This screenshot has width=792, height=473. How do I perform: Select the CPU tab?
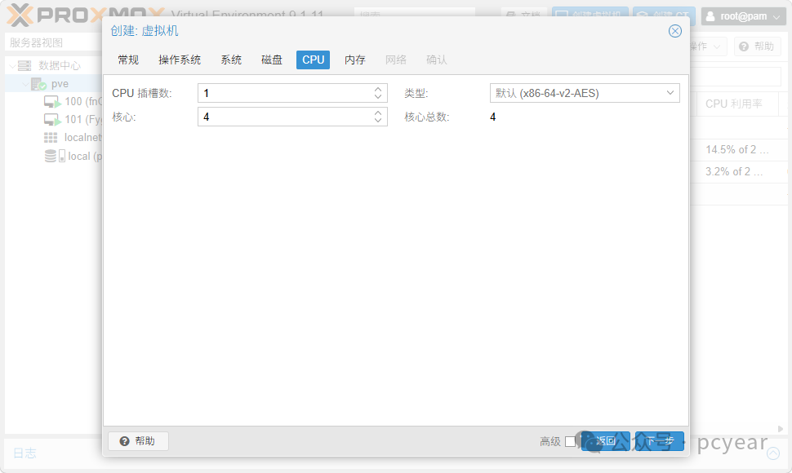pyautogui.click(x=314, y=60)
